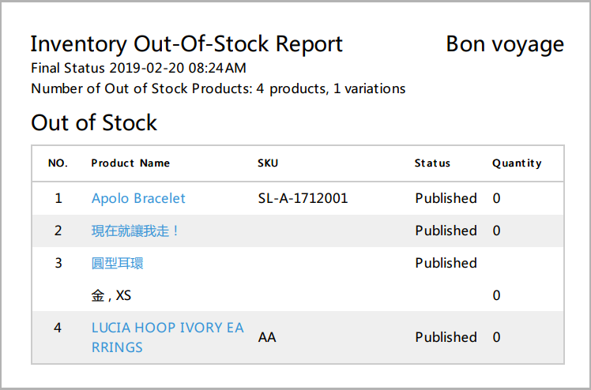Open the LUCIA HOOP IVORY EARRINGS link
This screenshot has width=591, height=390.
click(x=168, y=337)
